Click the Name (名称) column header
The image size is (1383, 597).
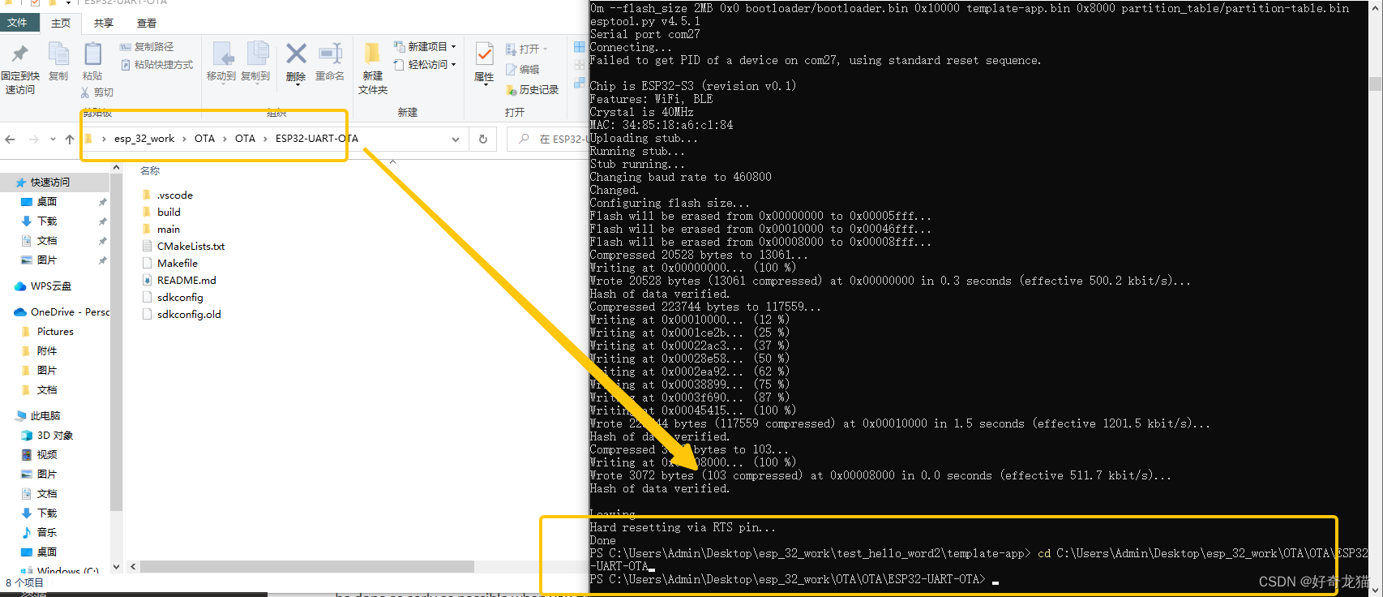150,171
